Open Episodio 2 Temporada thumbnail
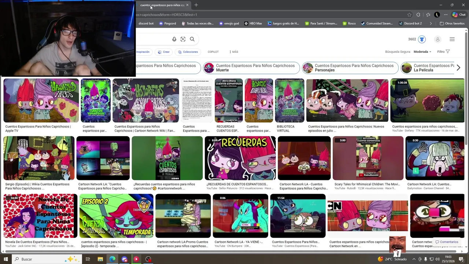The height and width of the screenshot is (264, 469). [116, 216]
